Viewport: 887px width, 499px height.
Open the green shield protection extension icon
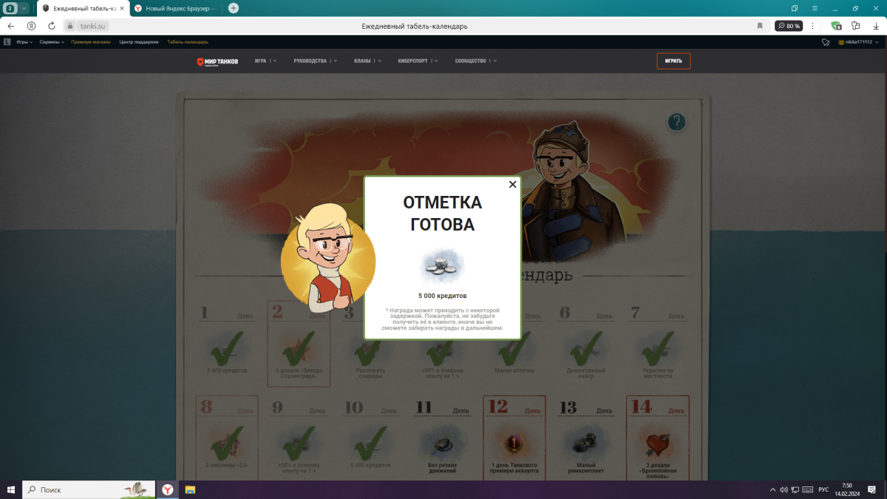point(836,26)
